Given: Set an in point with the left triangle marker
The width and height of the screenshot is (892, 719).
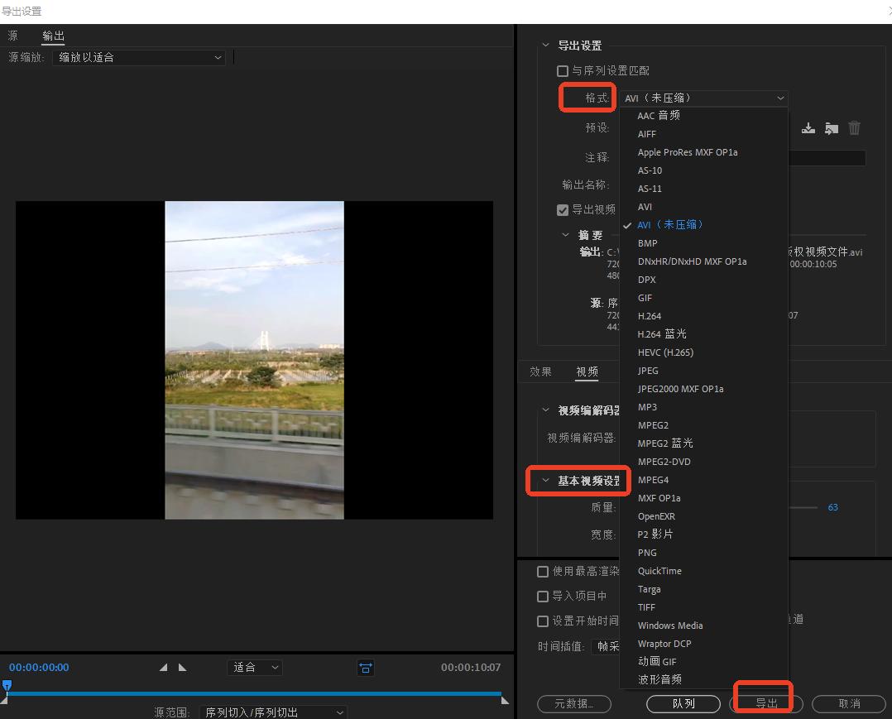Looking at the screenshot, I should pos(163,667).
